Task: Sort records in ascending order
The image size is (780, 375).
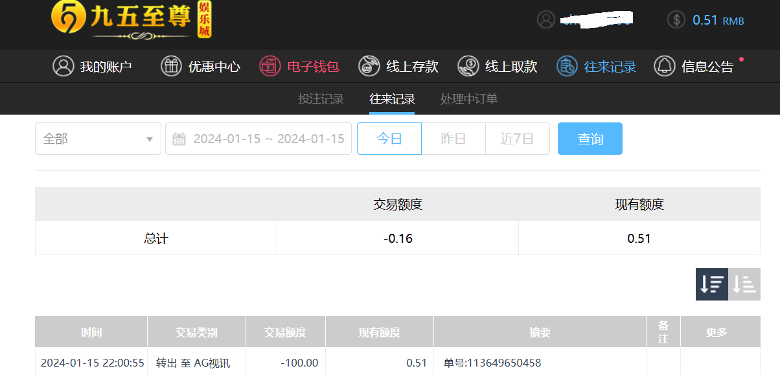Action: point(744,284)
